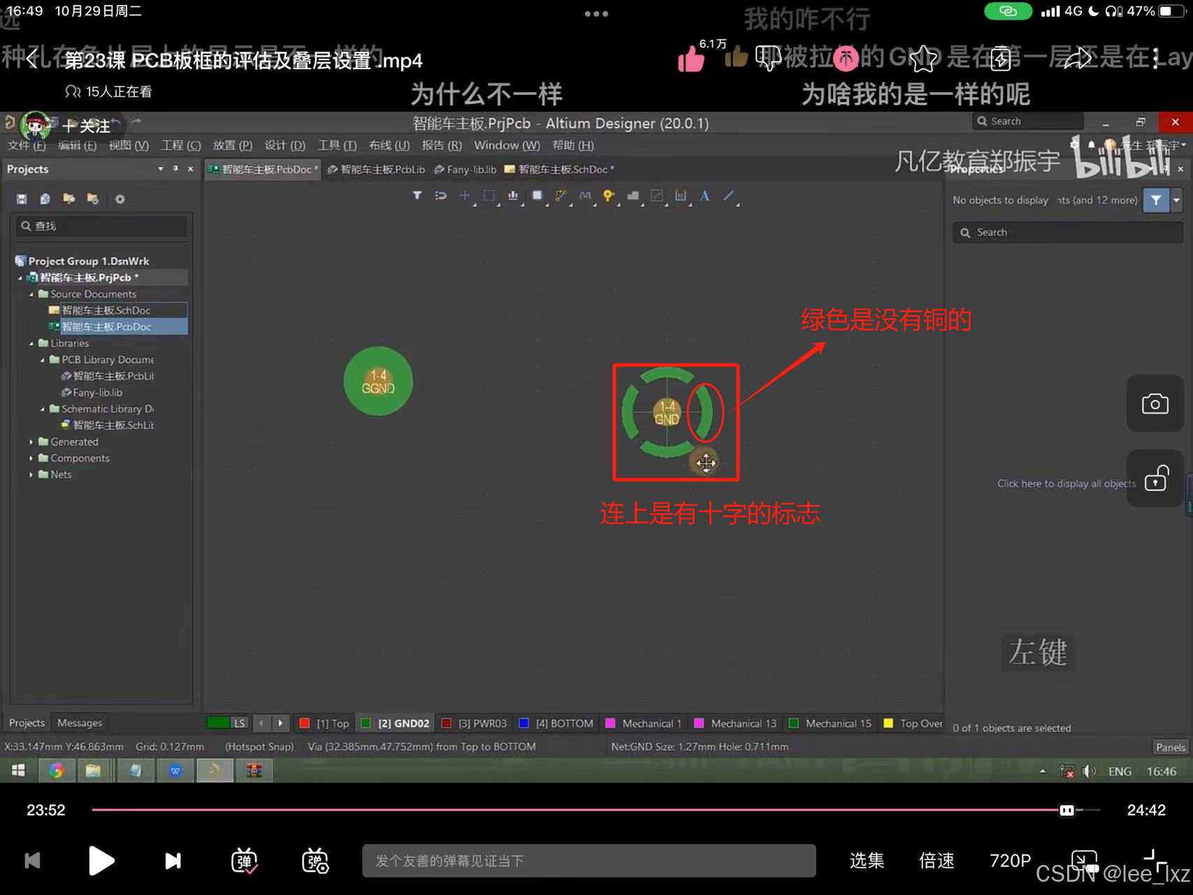Tap the share arrow icon
Screen dimensions: 1193x895
(x=1078, y=59)
